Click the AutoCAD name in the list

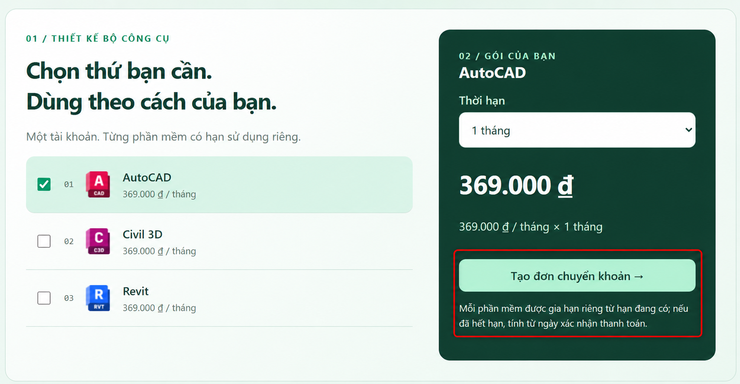[147, 178]
